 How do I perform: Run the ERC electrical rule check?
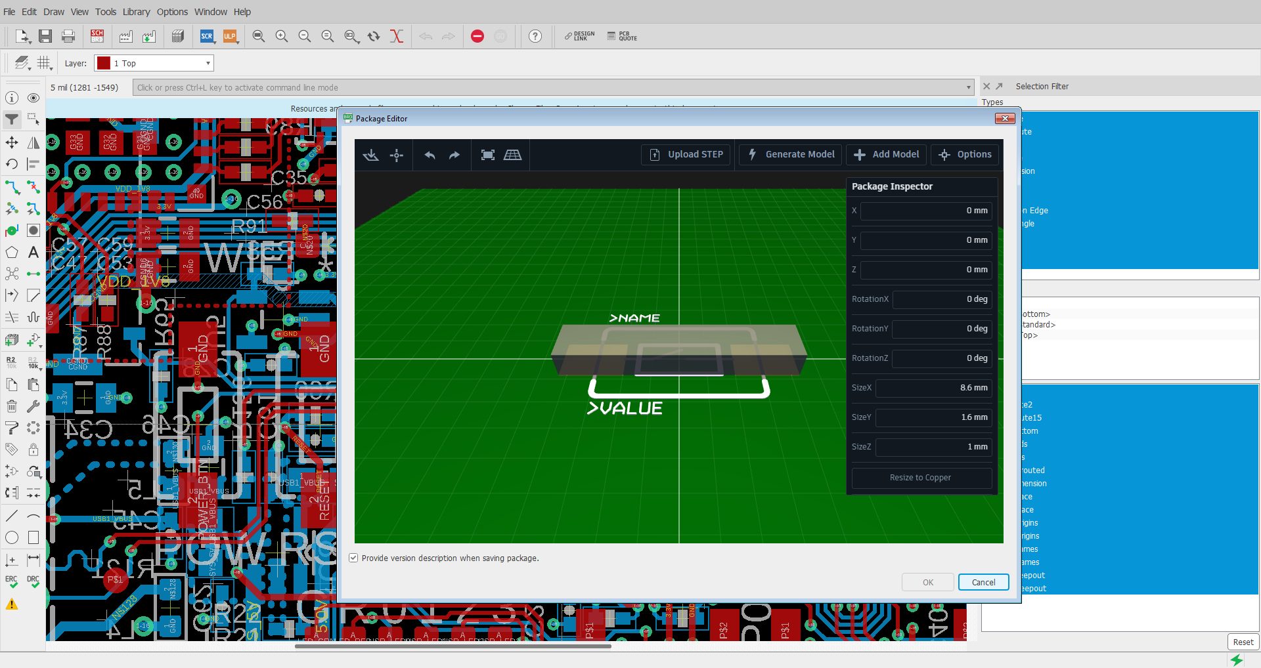pos(11,580)
